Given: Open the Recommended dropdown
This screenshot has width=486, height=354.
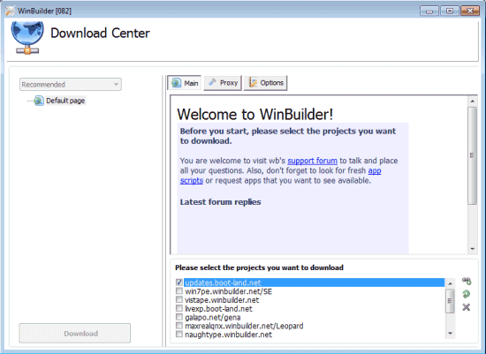Looking at the screenshot, I should click(x=71, y=84).
